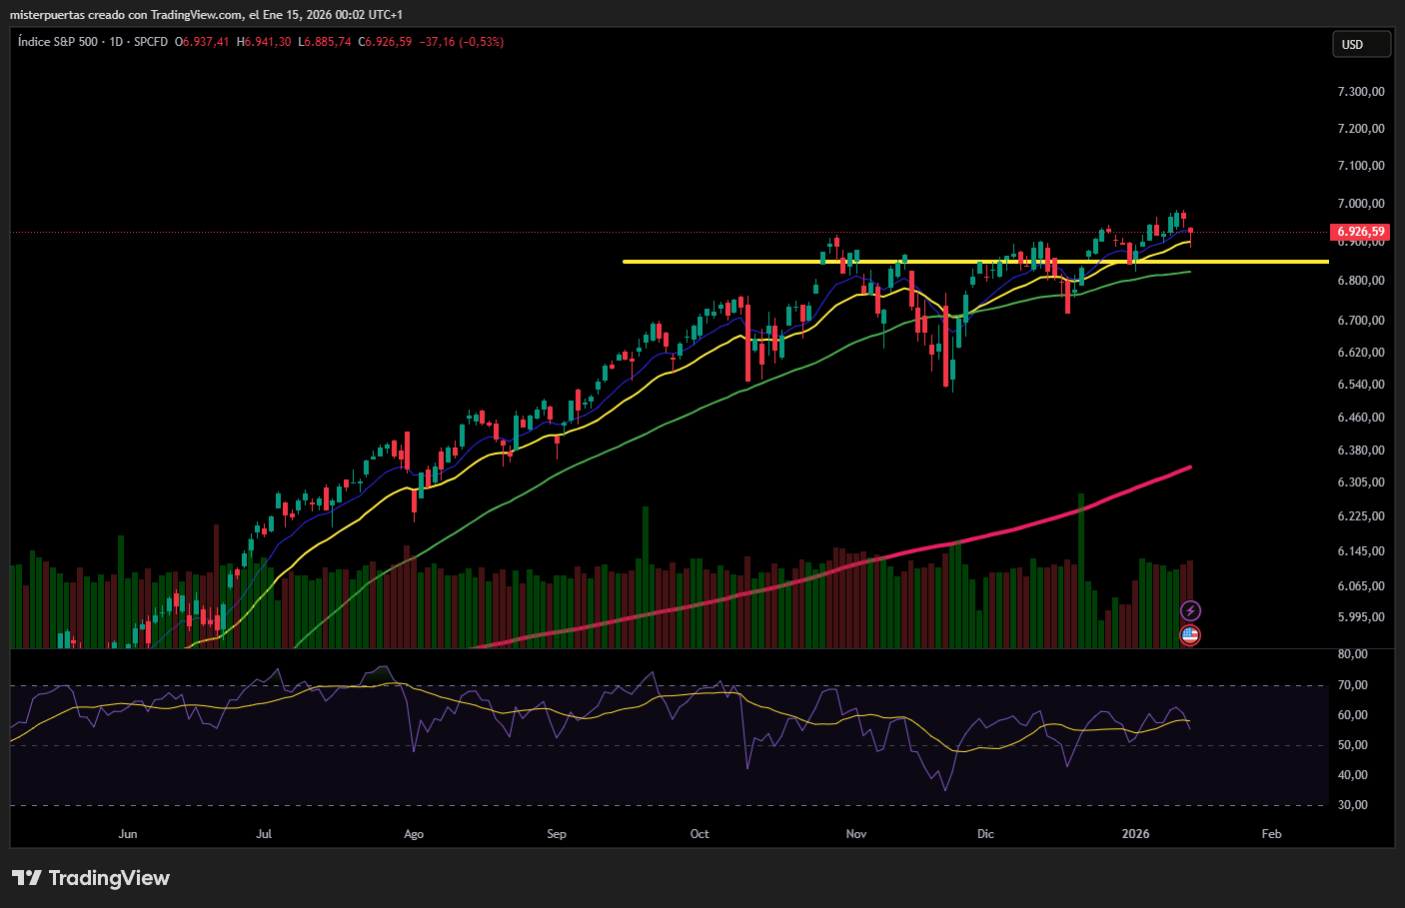Click the 2026 label on the time axis

click(x=1136, y=834)
